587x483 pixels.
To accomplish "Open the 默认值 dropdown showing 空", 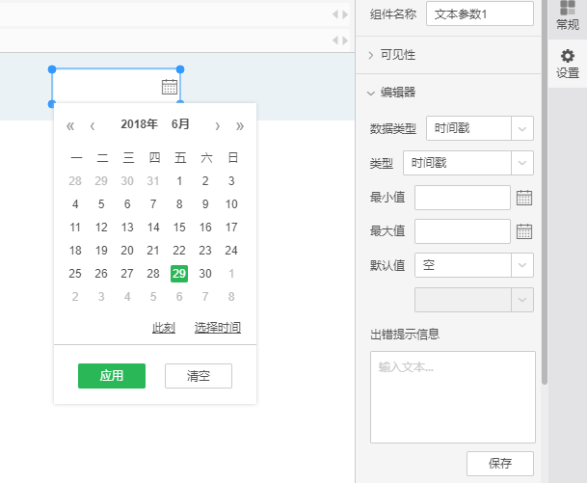I will point(474,265).
